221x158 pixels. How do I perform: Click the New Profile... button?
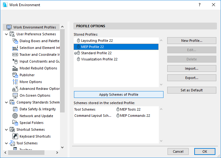tap(191, 41)
